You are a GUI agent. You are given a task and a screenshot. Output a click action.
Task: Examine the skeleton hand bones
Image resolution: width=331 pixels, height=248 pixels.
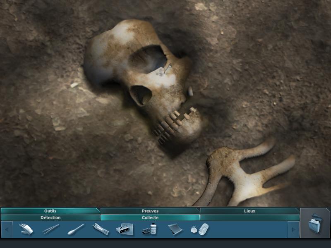[x=244, y=173]
